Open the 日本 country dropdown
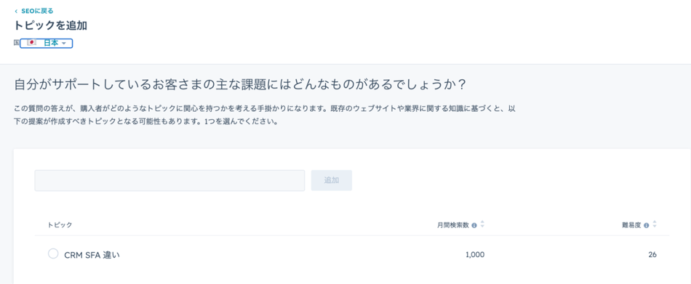This screenshot has height=284, width=691. [x=46, y=43]
